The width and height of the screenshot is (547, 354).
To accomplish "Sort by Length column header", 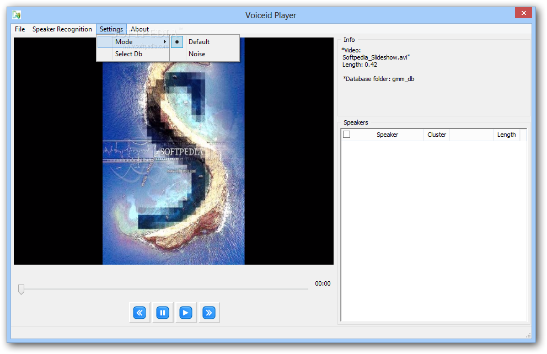I will tap(506, 135).
